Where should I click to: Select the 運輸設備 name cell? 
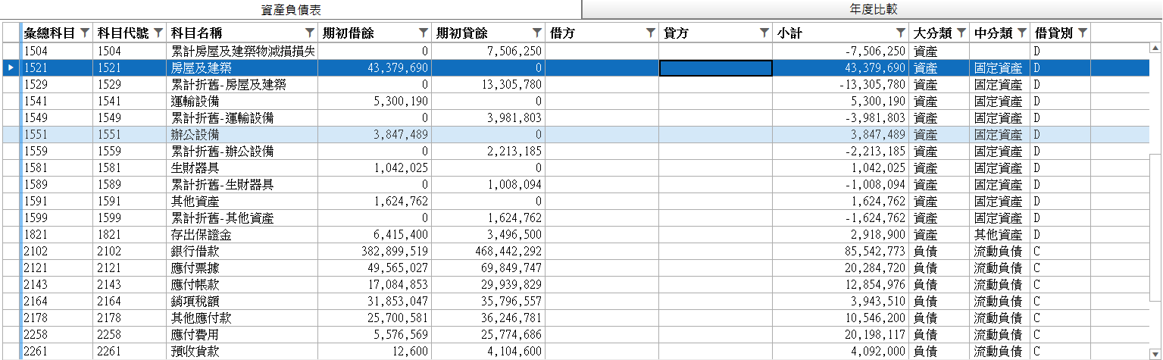(243, 102)
